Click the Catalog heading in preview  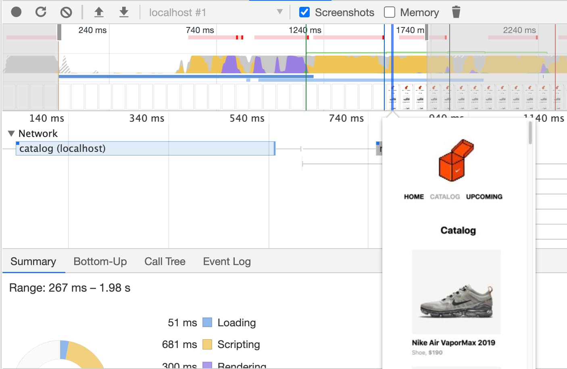[458, 230]
